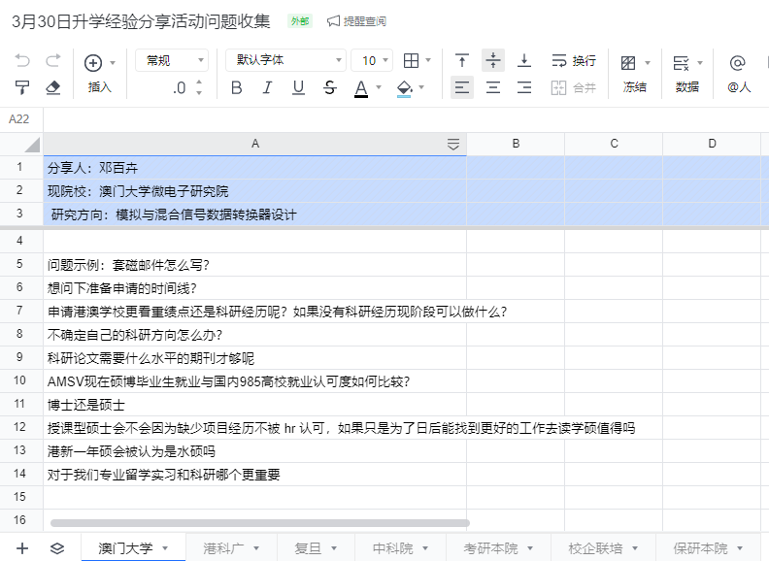769x561 pixels.
Task: Click the 换行 wrap text button
Action: point(574,61)
